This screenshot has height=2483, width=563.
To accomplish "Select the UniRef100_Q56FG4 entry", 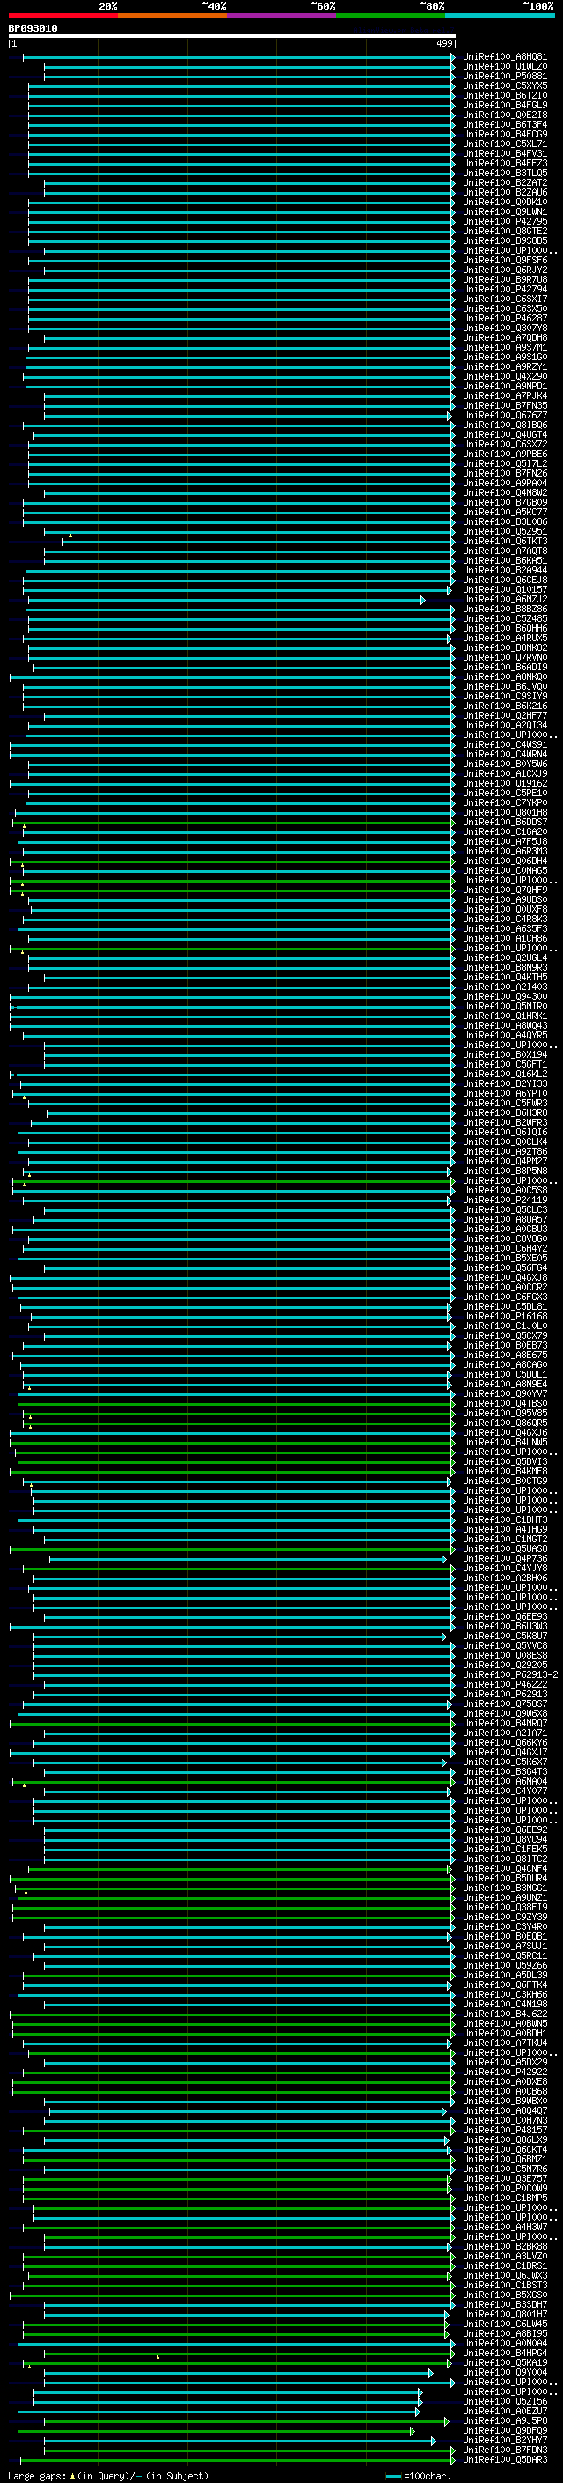I will click(x=504, y=1267).
